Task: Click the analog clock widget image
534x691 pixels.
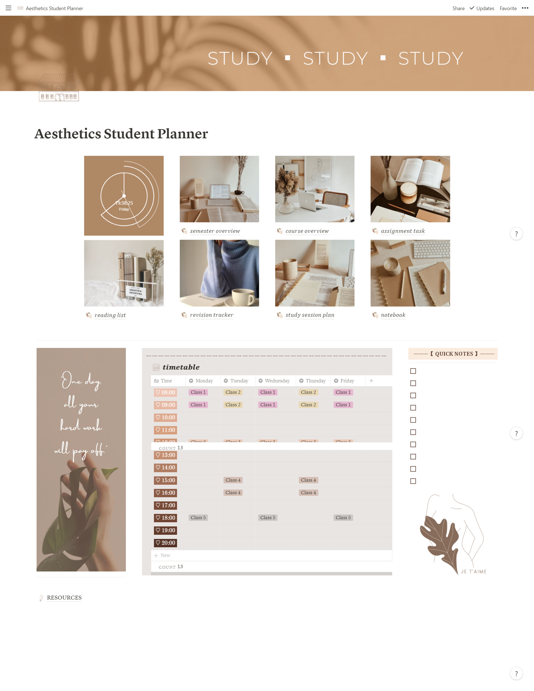Action: (124, 196)
